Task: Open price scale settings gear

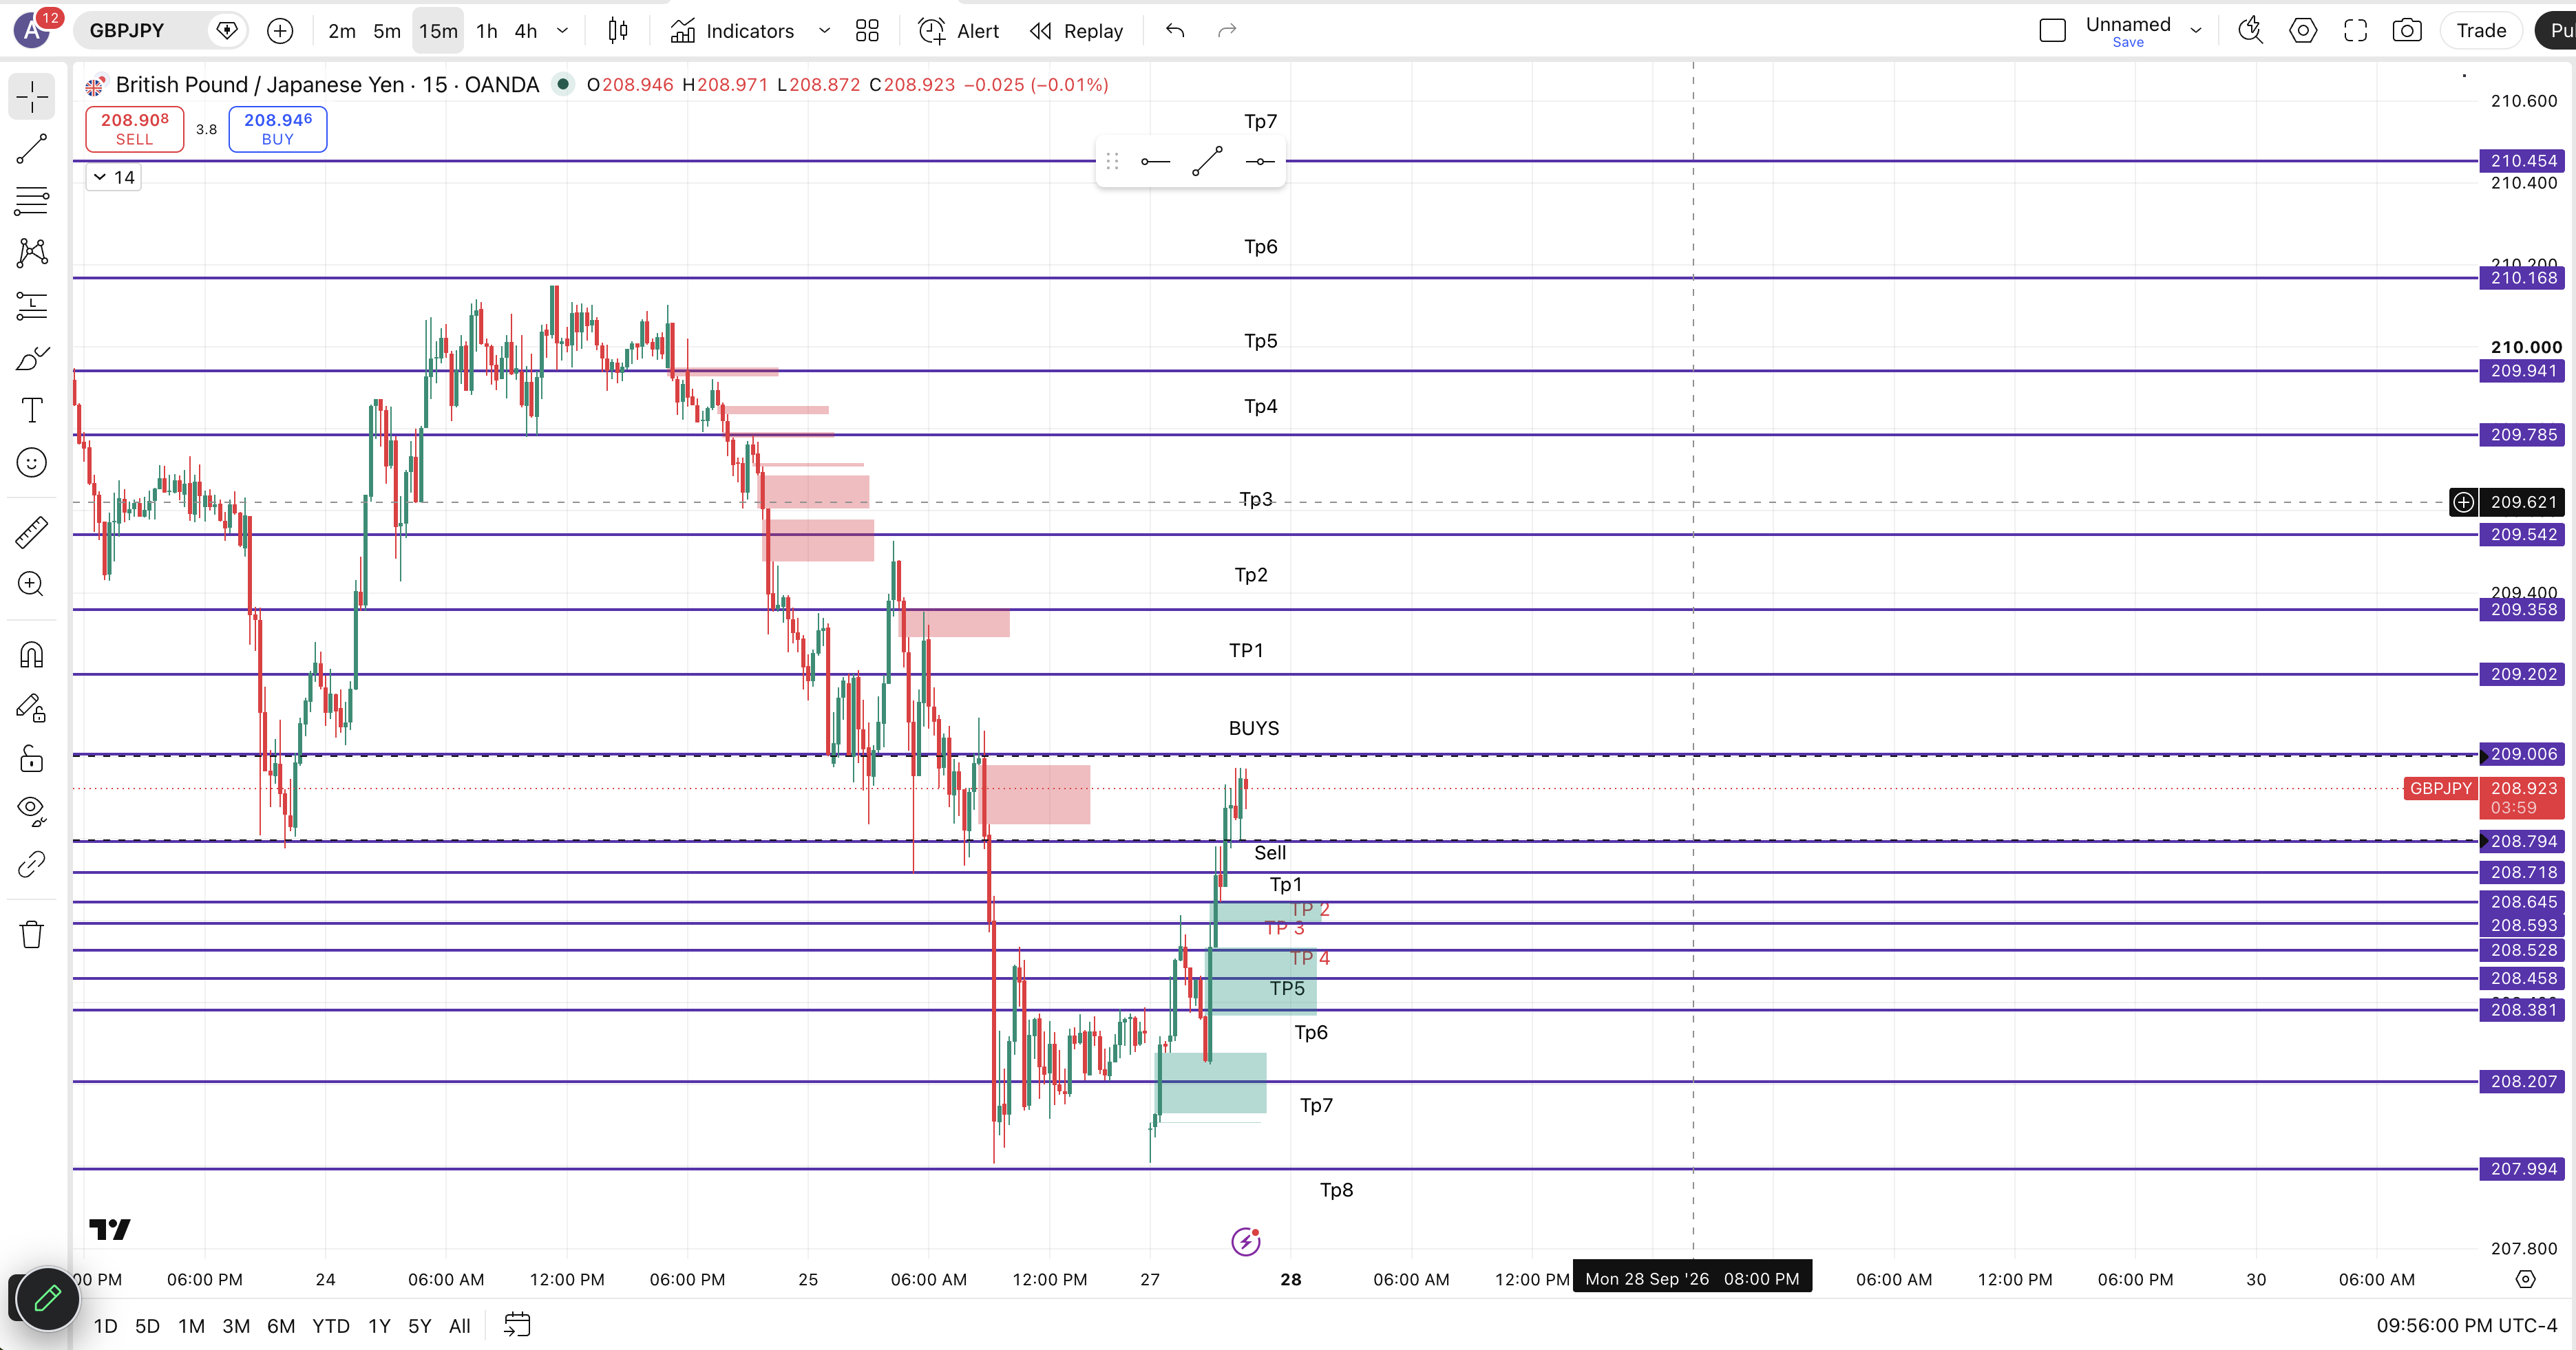Action: point(2525,1279)
